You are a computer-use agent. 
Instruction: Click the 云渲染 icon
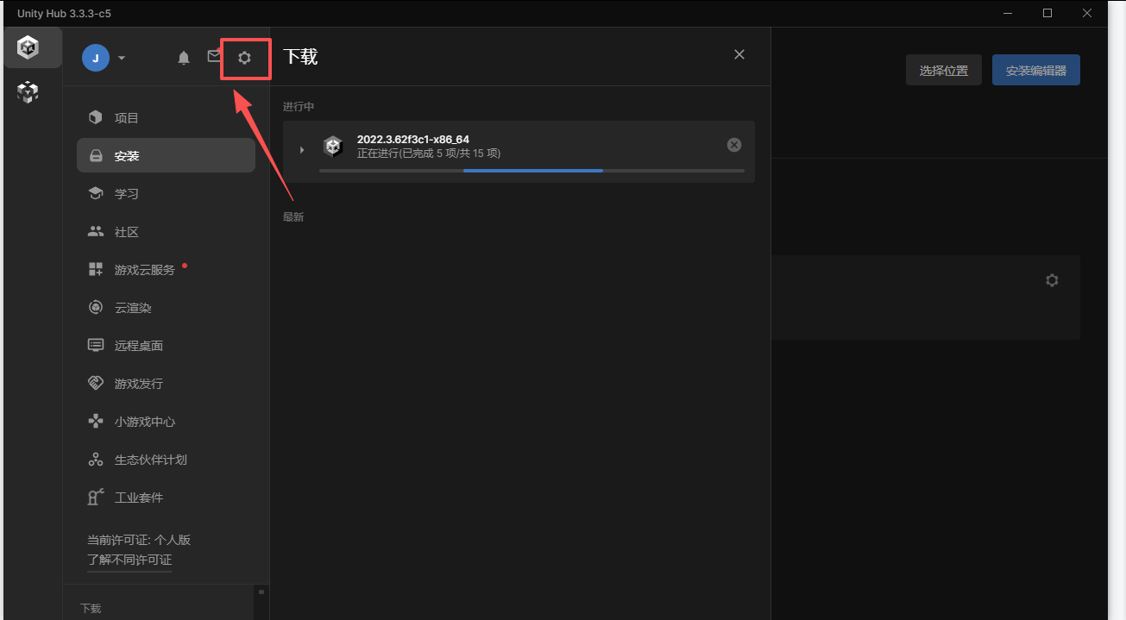96,308
